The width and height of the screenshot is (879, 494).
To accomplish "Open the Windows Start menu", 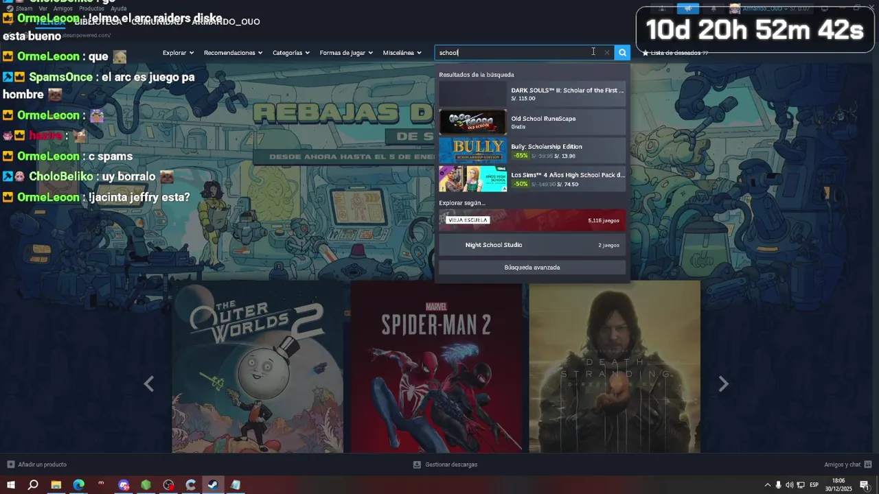I will tap(10, 485).
